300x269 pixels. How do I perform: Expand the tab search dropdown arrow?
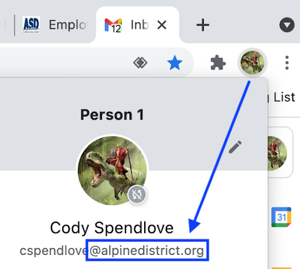click(287, 25)
